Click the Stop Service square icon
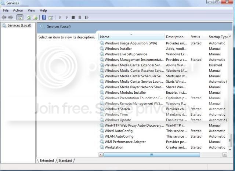This screenshot has width=235, height=171. 73,17
